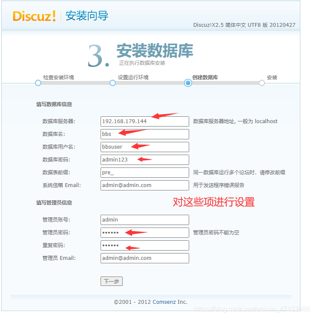Click the 数据库密码 label
This screenshot has width=314, height=317.
[56, 160]
